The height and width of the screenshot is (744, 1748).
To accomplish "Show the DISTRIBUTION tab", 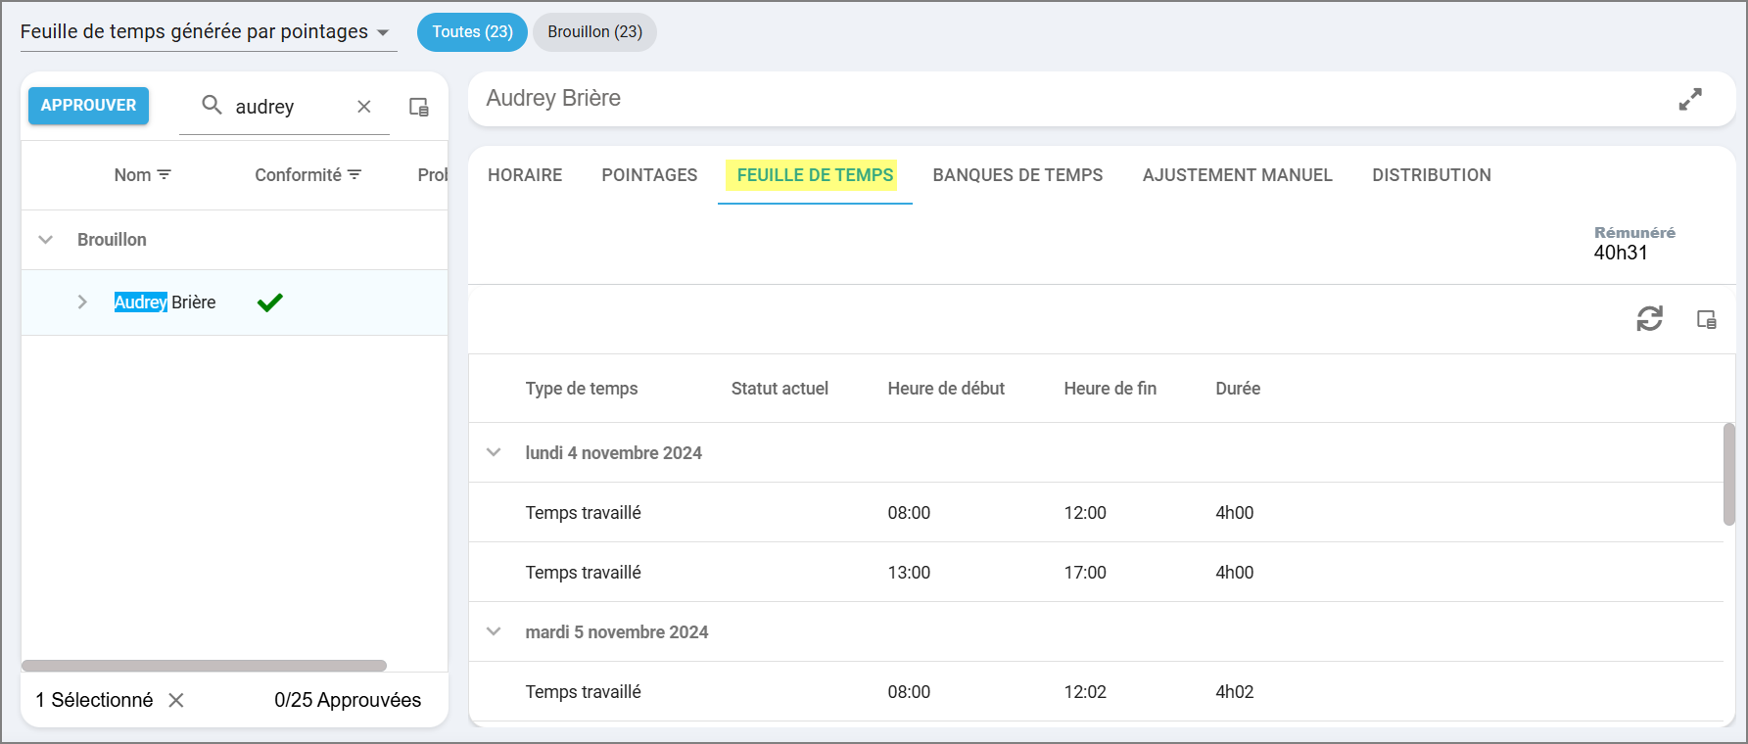I will [1431, 175].
